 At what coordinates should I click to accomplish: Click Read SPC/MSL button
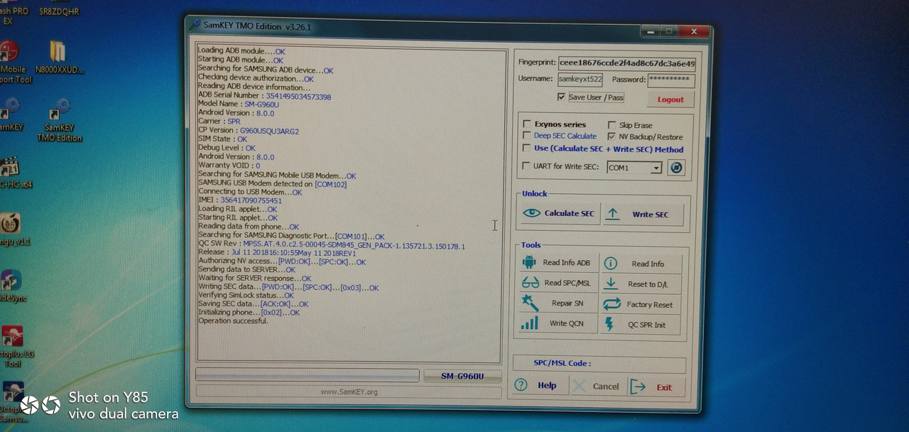559,283
